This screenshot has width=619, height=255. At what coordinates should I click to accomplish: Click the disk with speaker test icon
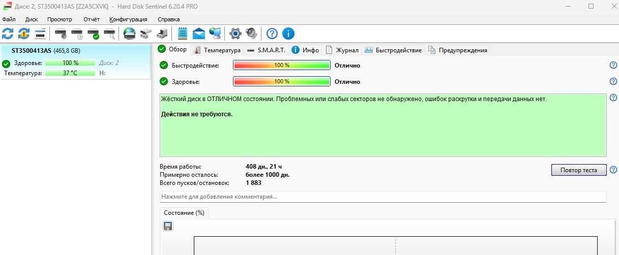pyautogui.click(x=61, y=34)
